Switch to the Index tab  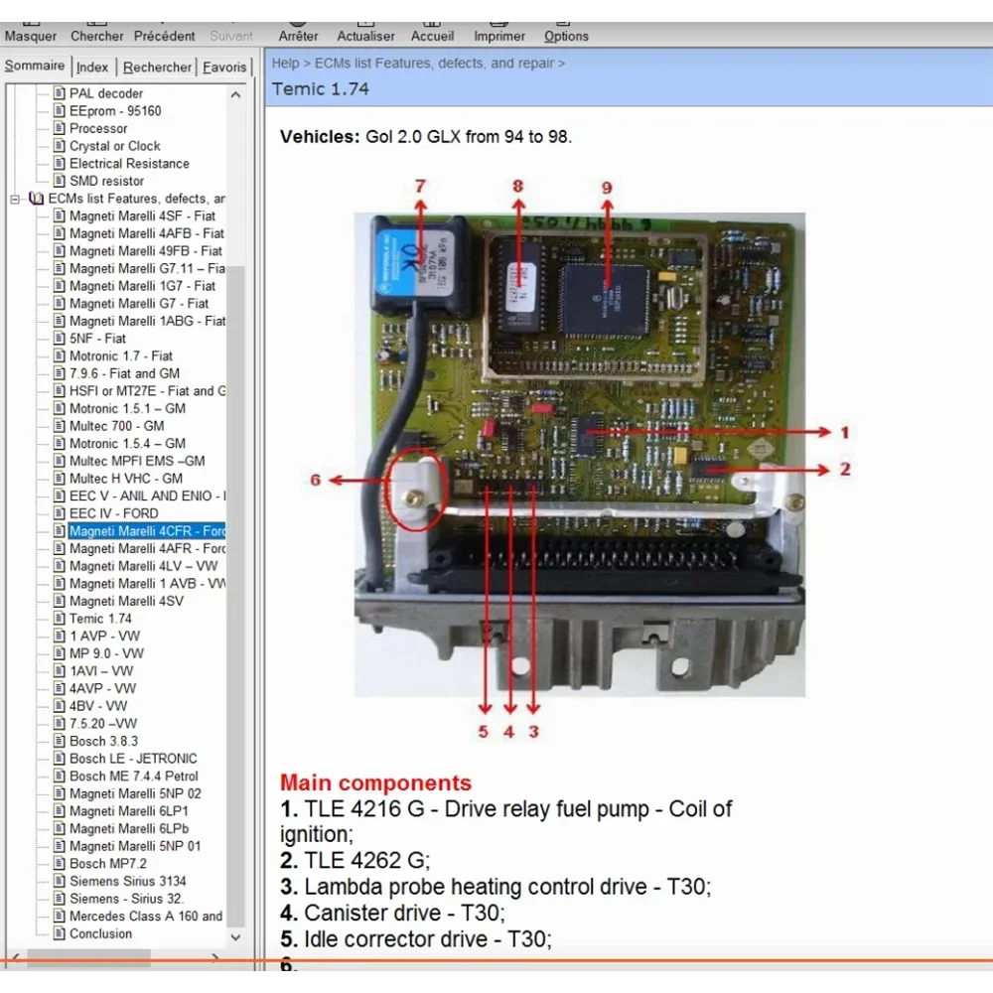coord(92,68)
